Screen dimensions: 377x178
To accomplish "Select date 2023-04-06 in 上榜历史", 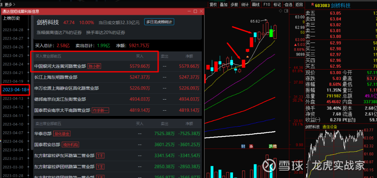I will pyautogui.click(x=13, y=141).
